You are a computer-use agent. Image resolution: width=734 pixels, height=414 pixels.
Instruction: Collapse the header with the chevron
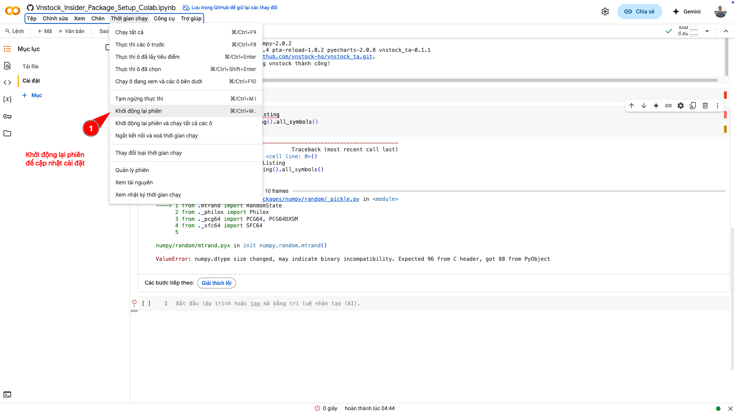point(726,31)
